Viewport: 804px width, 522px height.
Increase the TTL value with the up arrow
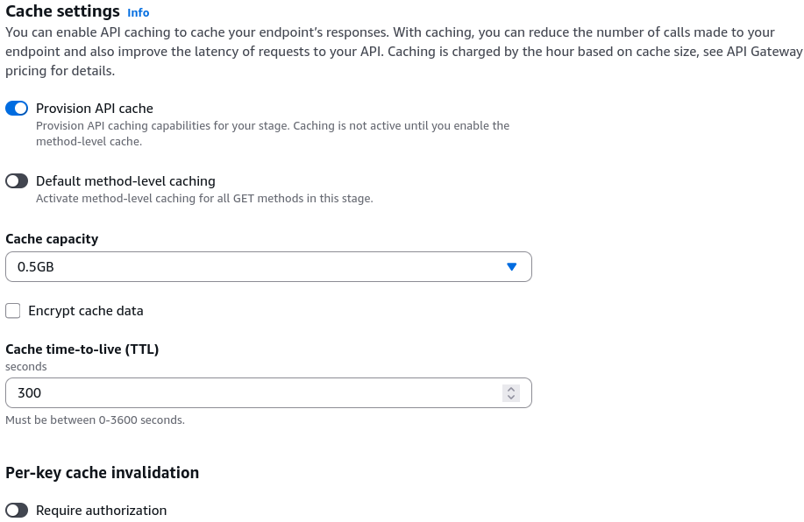pyautogui.click(x=510, y=389)
